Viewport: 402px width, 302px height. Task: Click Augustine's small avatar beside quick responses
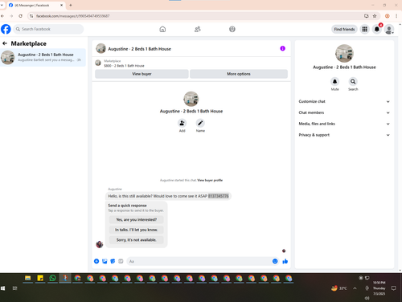point(100,244)
